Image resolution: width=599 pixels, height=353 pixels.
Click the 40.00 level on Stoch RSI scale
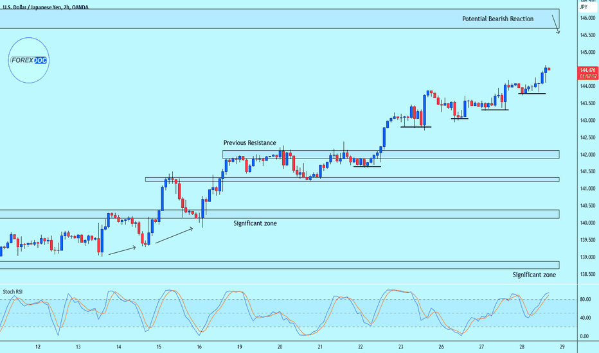point(586,318)
